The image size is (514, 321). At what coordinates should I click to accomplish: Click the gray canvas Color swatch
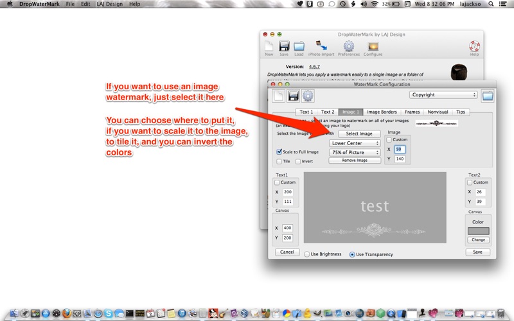pyautogui.click(x=478, y=231)
